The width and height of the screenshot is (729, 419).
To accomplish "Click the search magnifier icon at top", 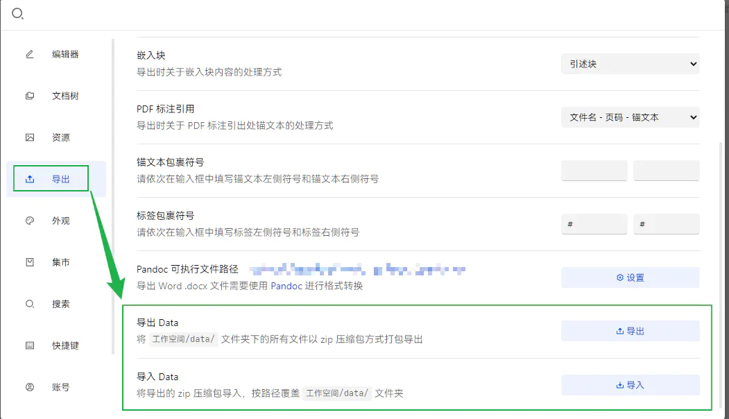I will point(18,14).
